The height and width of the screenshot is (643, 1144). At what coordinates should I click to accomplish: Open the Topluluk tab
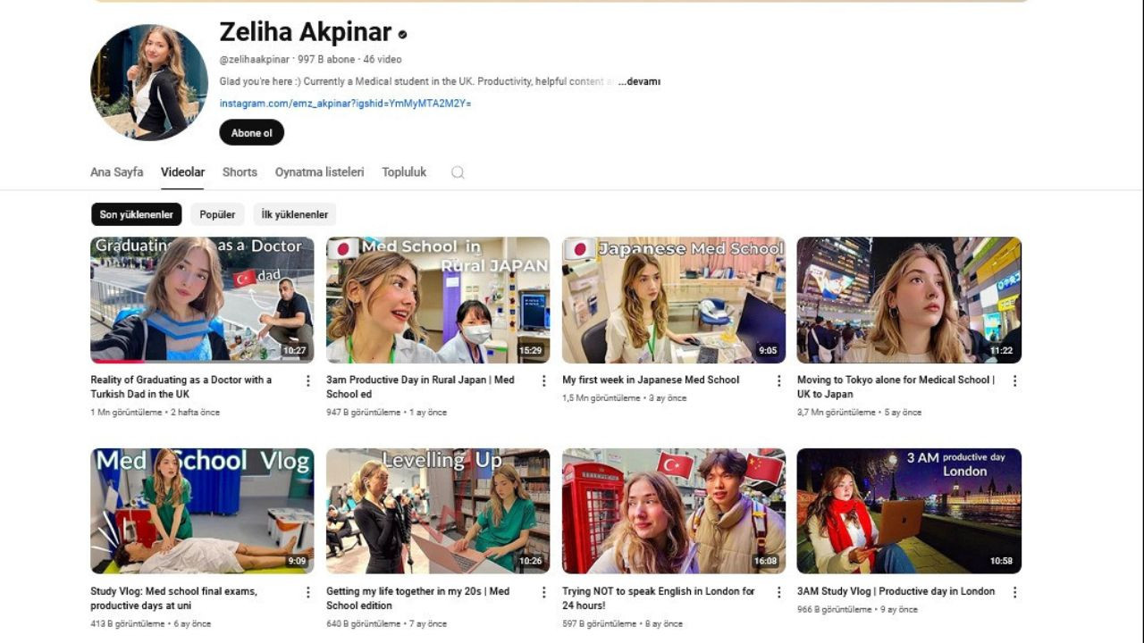(x=403, y=171)
